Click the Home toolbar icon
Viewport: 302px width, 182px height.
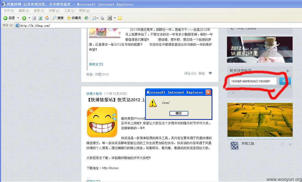pyautogui.click(x=47, y=18)
